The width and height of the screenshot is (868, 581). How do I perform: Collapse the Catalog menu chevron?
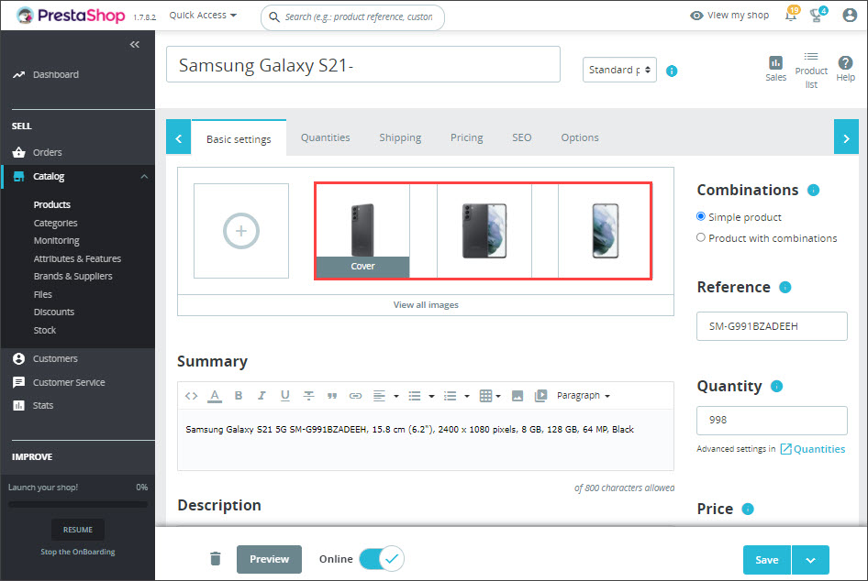tap(144, 177)
